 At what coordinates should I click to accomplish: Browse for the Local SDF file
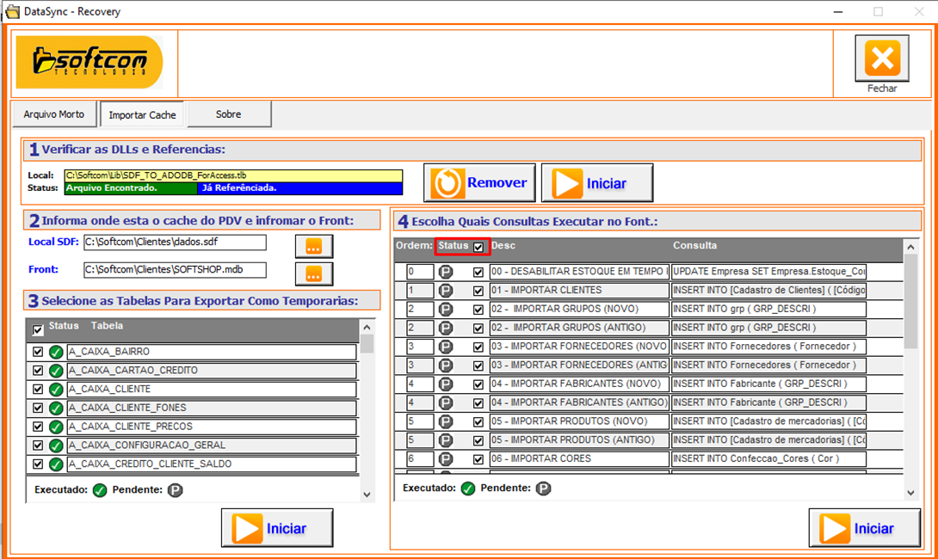point(313,246)
